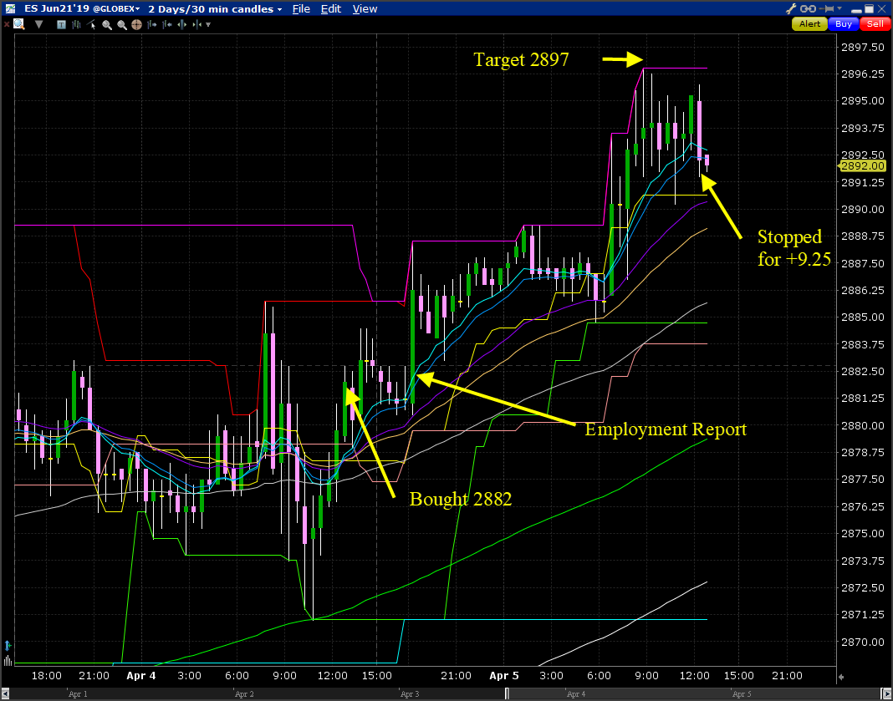Viewport: 893px width, 701px height.
Task: Click the zoom out magnifier icon
Action: (122, 24)
